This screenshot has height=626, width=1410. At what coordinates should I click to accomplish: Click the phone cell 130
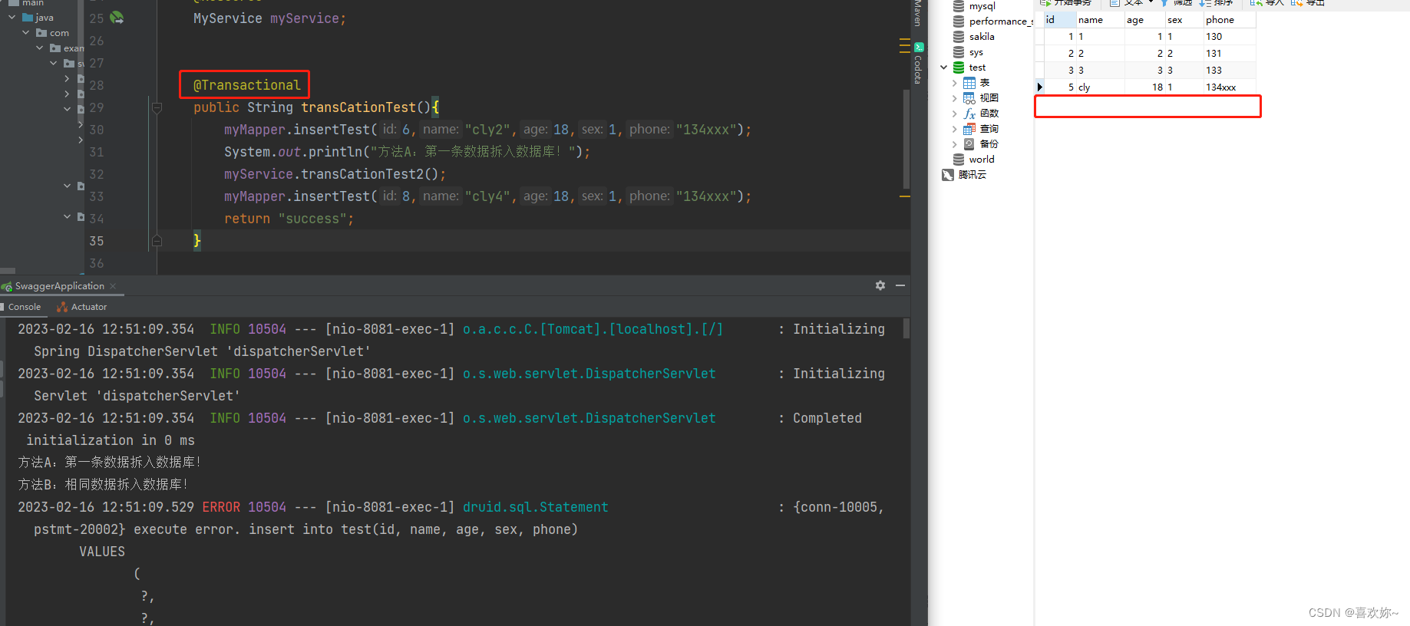(x=1230, y=36)
